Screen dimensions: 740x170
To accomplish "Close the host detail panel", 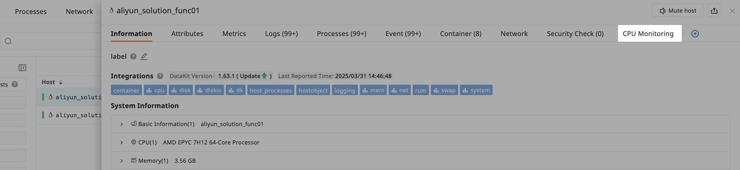I will pos(732,11).
